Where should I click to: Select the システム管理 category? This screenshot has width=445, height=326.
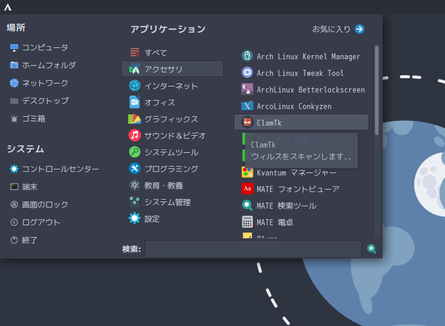tap(172, 202)
